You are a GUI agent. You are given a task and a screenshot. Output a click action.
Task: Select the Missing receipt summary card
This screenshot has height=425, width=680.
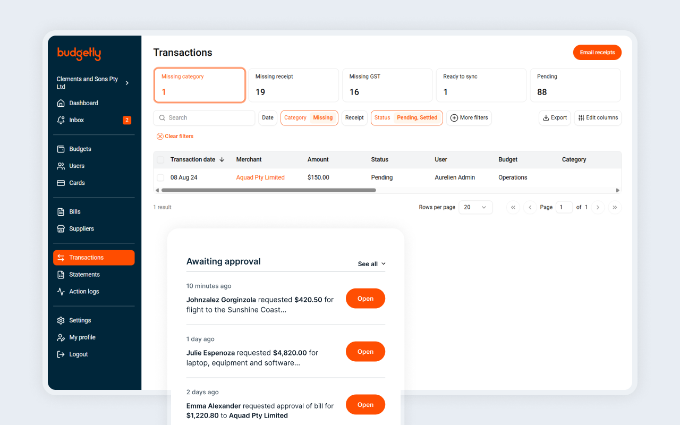[x=293, y=85]
